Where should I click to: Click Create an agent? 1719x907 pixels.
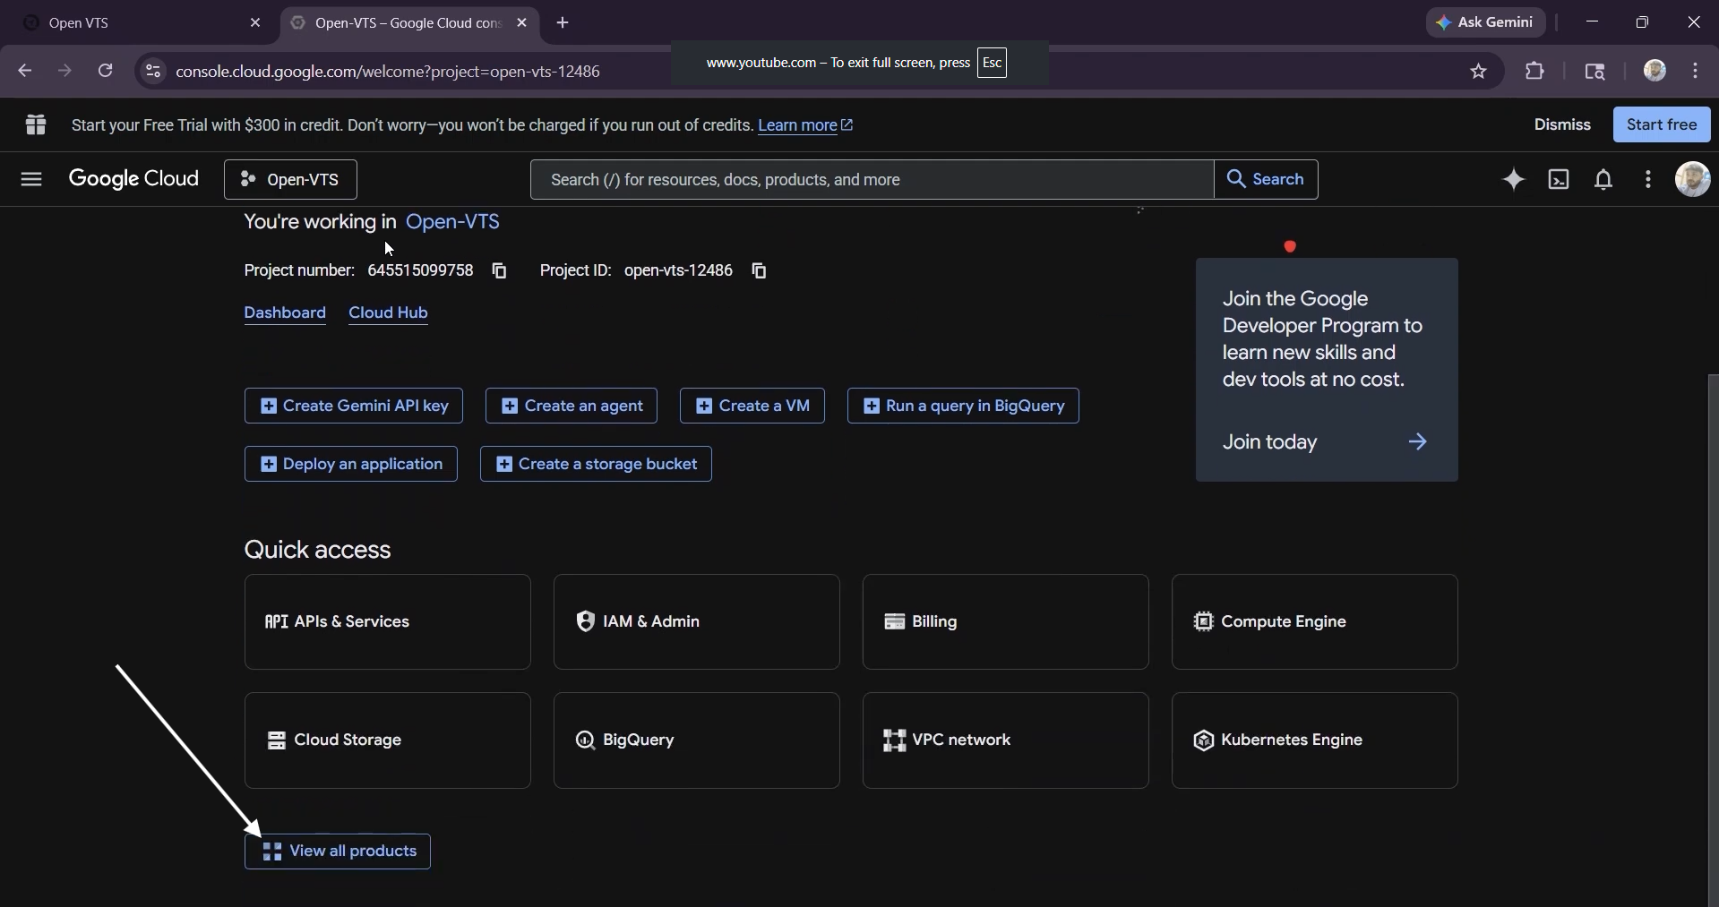pyautogui.click(x=572, y=406)
